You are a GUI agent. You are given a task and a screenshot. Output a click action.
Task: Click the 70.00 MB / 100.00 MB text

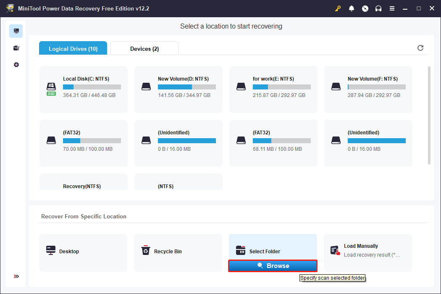88,149
